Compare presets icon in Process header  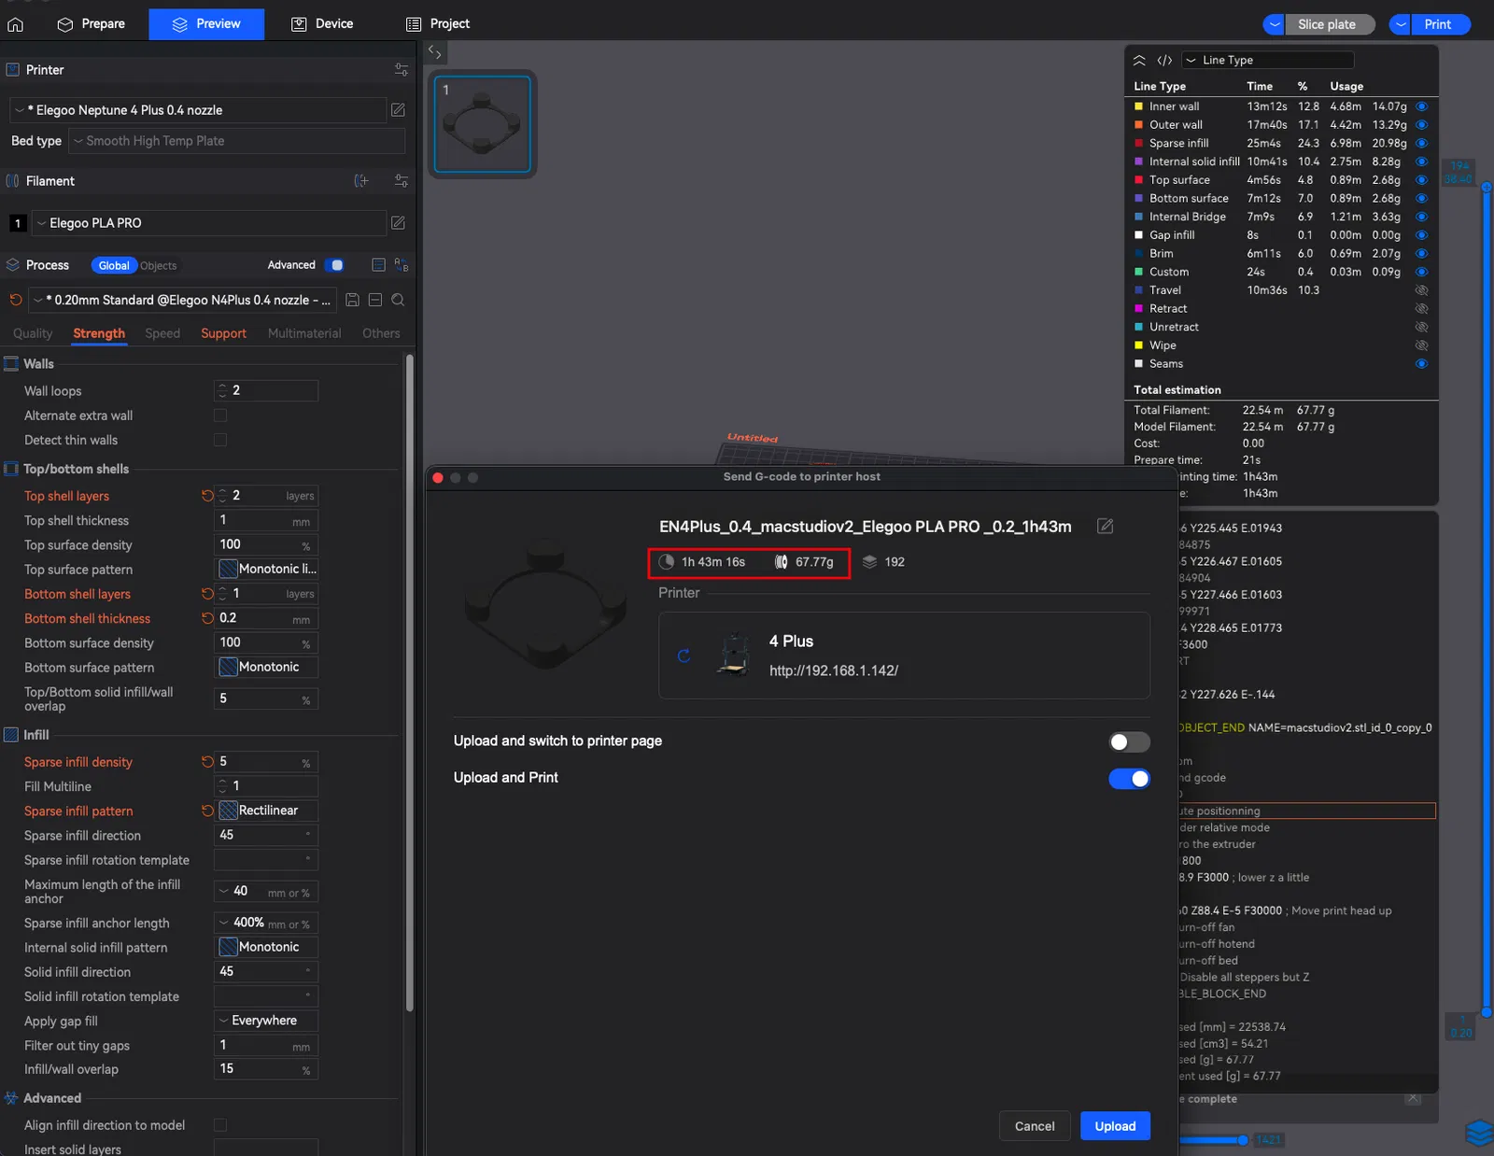402,265
